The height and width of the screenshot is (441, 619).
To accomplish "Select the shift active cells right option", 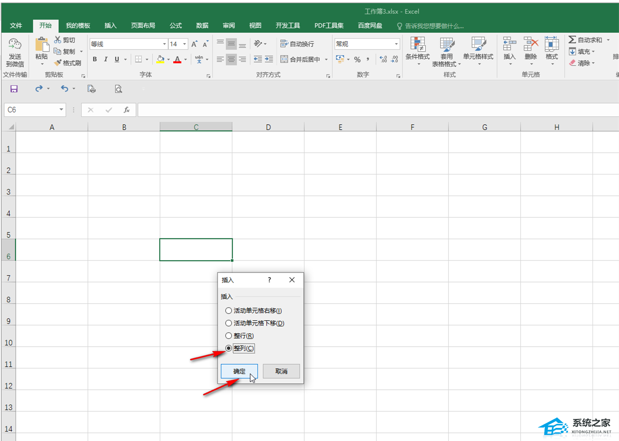I will pyautogui.click(x=229, y=311).
